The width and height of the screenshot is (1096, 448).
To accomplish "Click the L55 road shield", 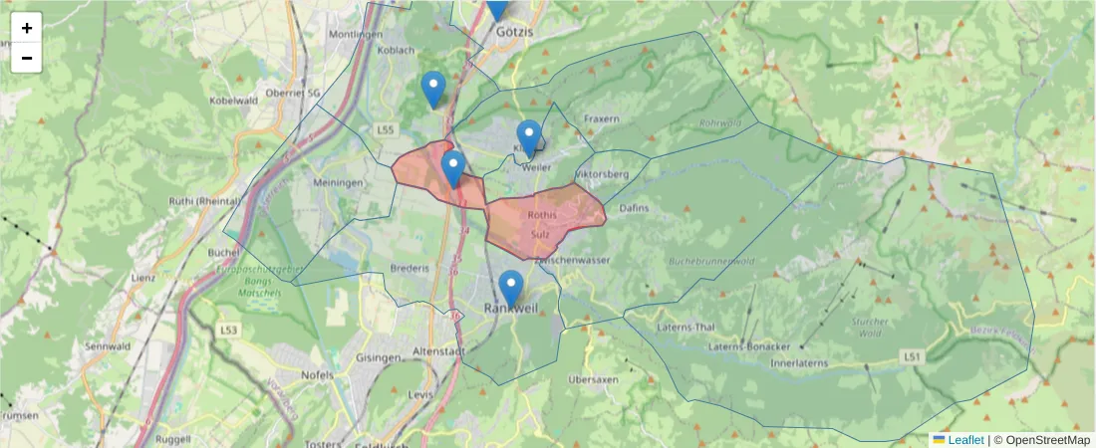I will click(x=386, y=130).
